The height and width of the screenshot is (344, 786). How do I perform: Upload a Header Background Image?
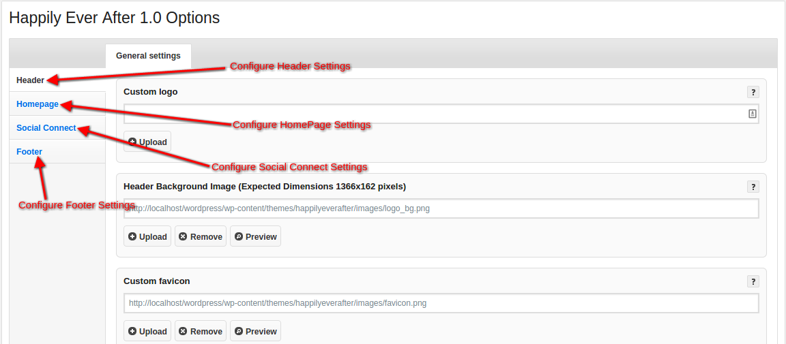pyautogui.click(x=147, y=236)
